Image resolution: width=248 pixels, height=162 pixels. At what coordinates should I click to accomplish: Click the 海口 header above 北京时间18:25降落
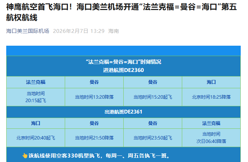pyautogui.click(x=211, y=82)
